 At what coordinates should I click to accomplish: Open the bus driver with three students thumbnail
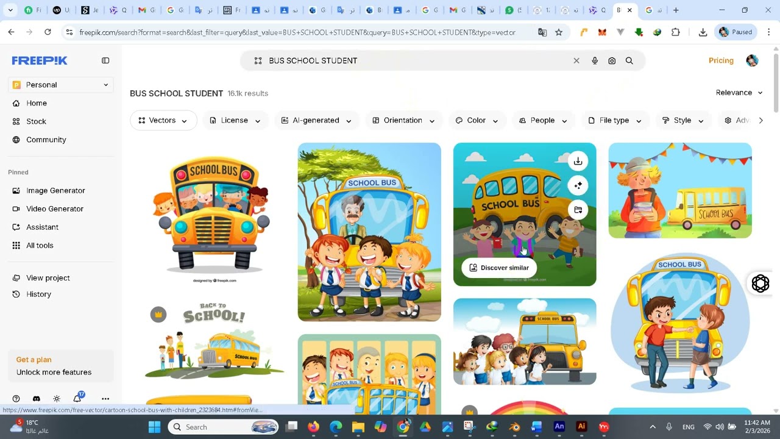[x=369, y=232]
